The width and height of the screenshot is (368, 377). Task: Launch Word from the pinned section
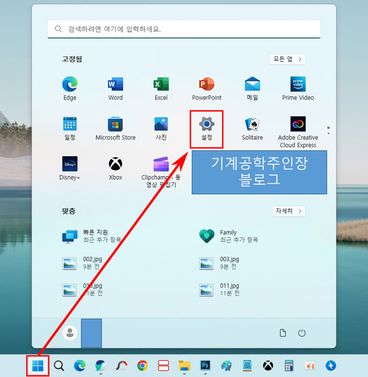pos(115,89)
